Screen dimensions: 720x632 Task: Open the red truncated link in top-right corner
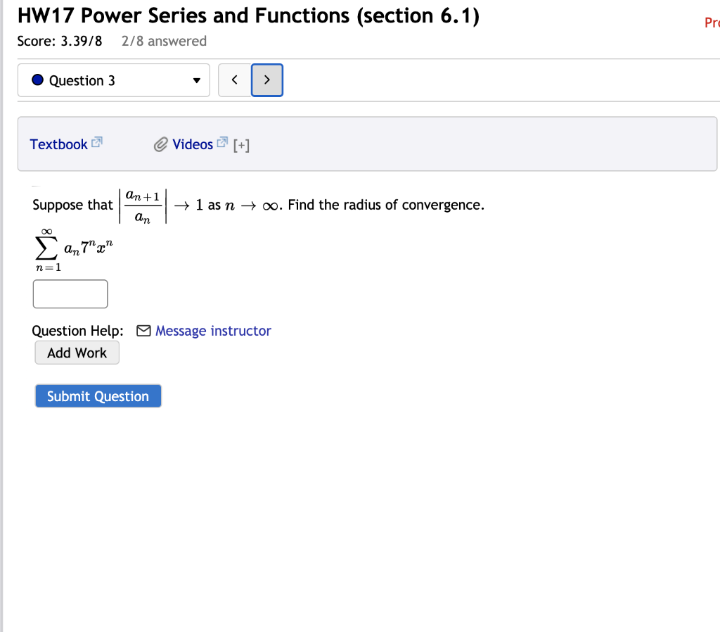pyautogui.click(x=711, y=23)
